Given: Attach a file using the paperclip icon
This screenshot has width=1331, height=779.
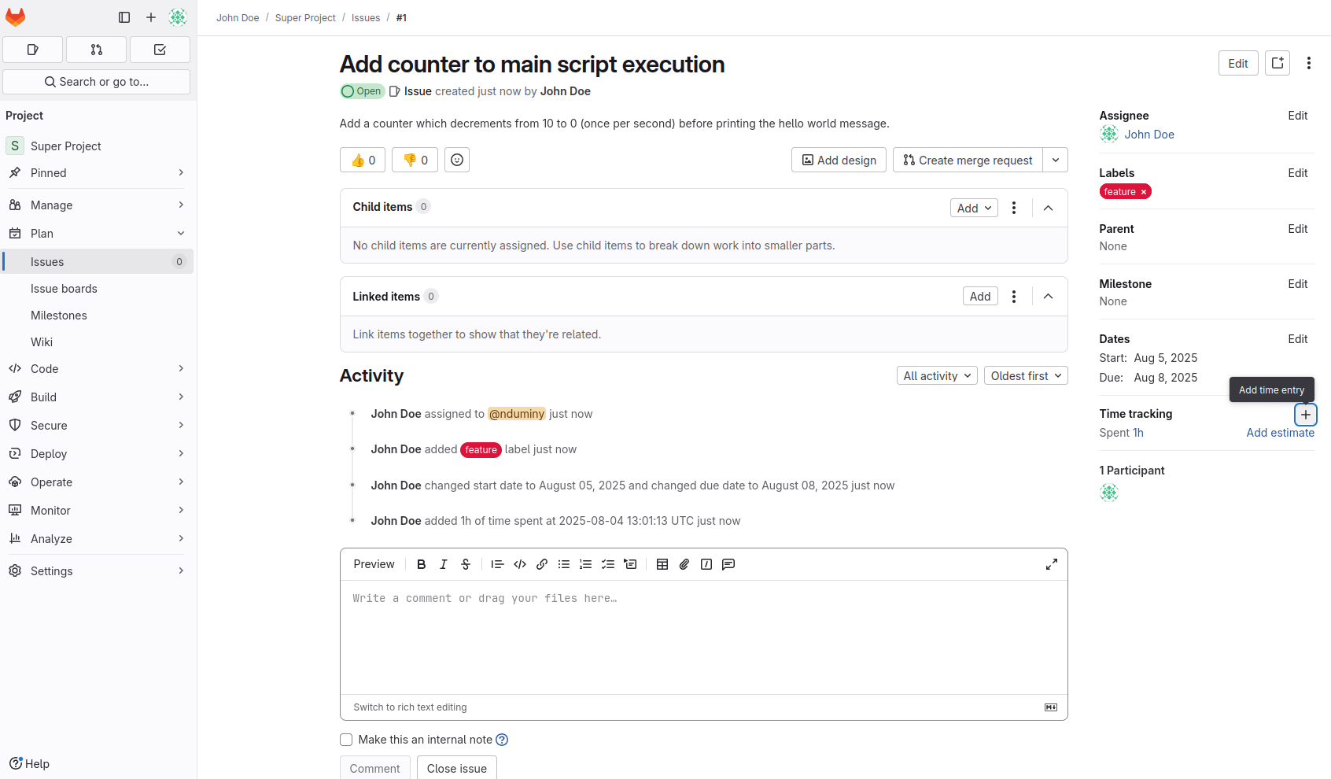Looking at the screenshot, I should (684, 564).
